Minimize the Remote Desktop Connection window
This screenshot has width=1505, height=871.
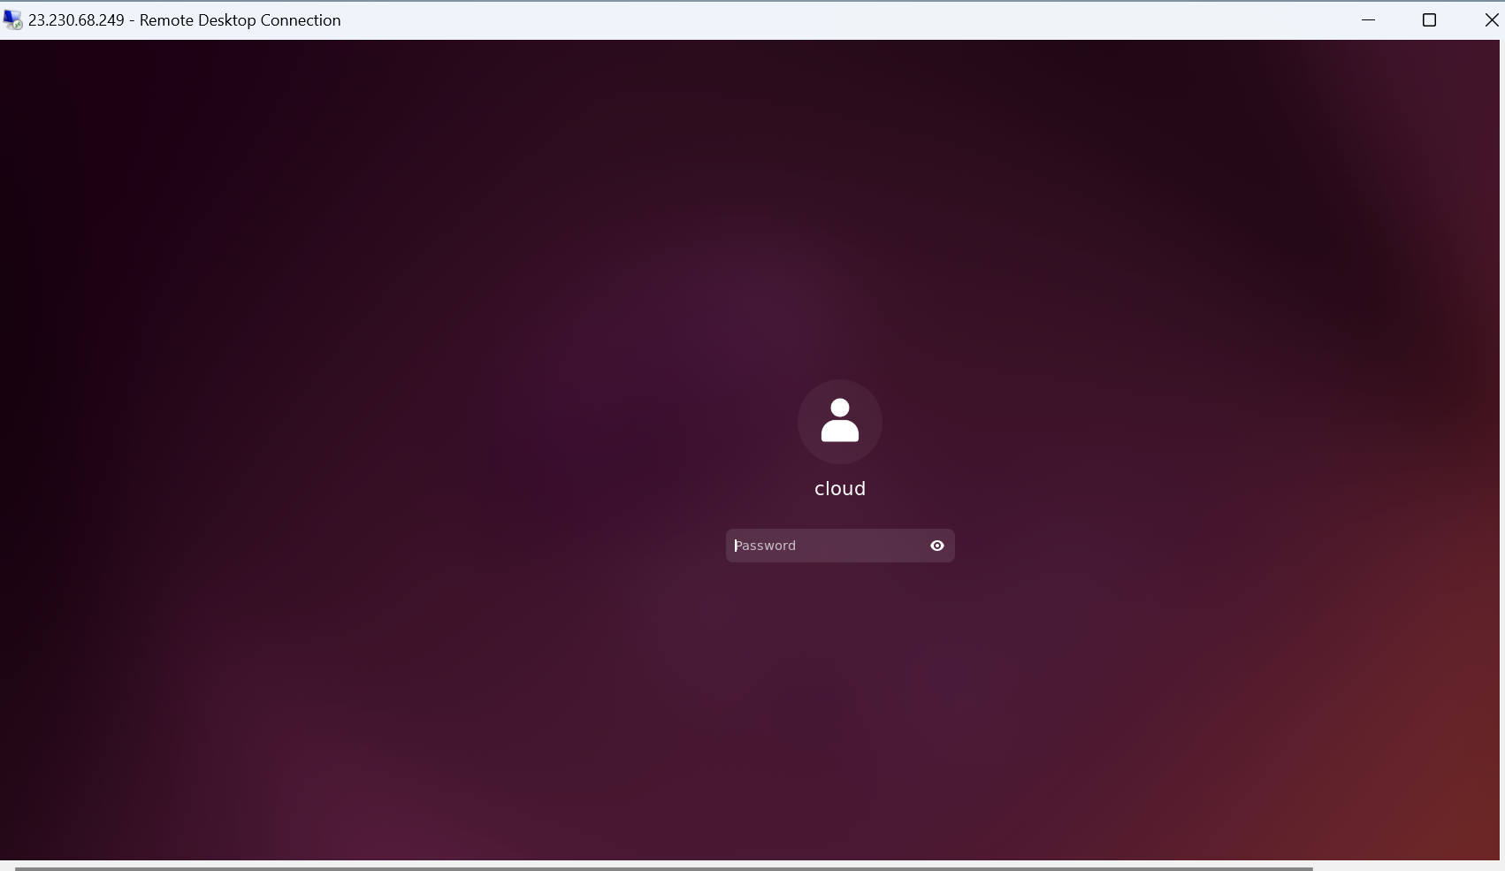pos(1369,19)
